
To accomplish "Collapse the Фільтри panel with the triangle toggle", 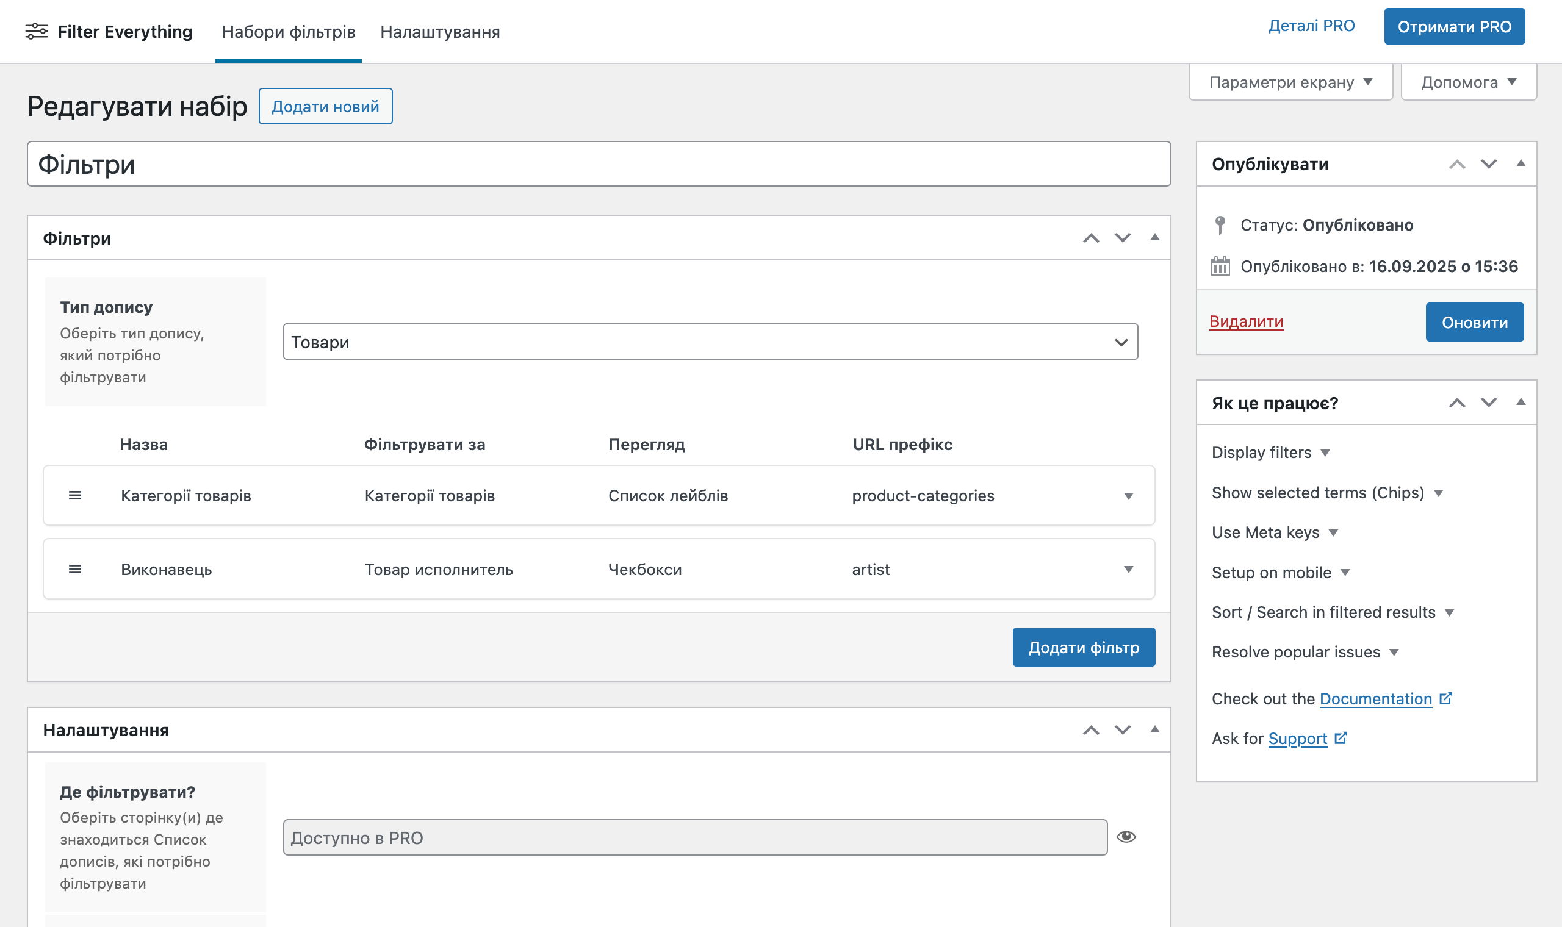I will [1154, 237].
